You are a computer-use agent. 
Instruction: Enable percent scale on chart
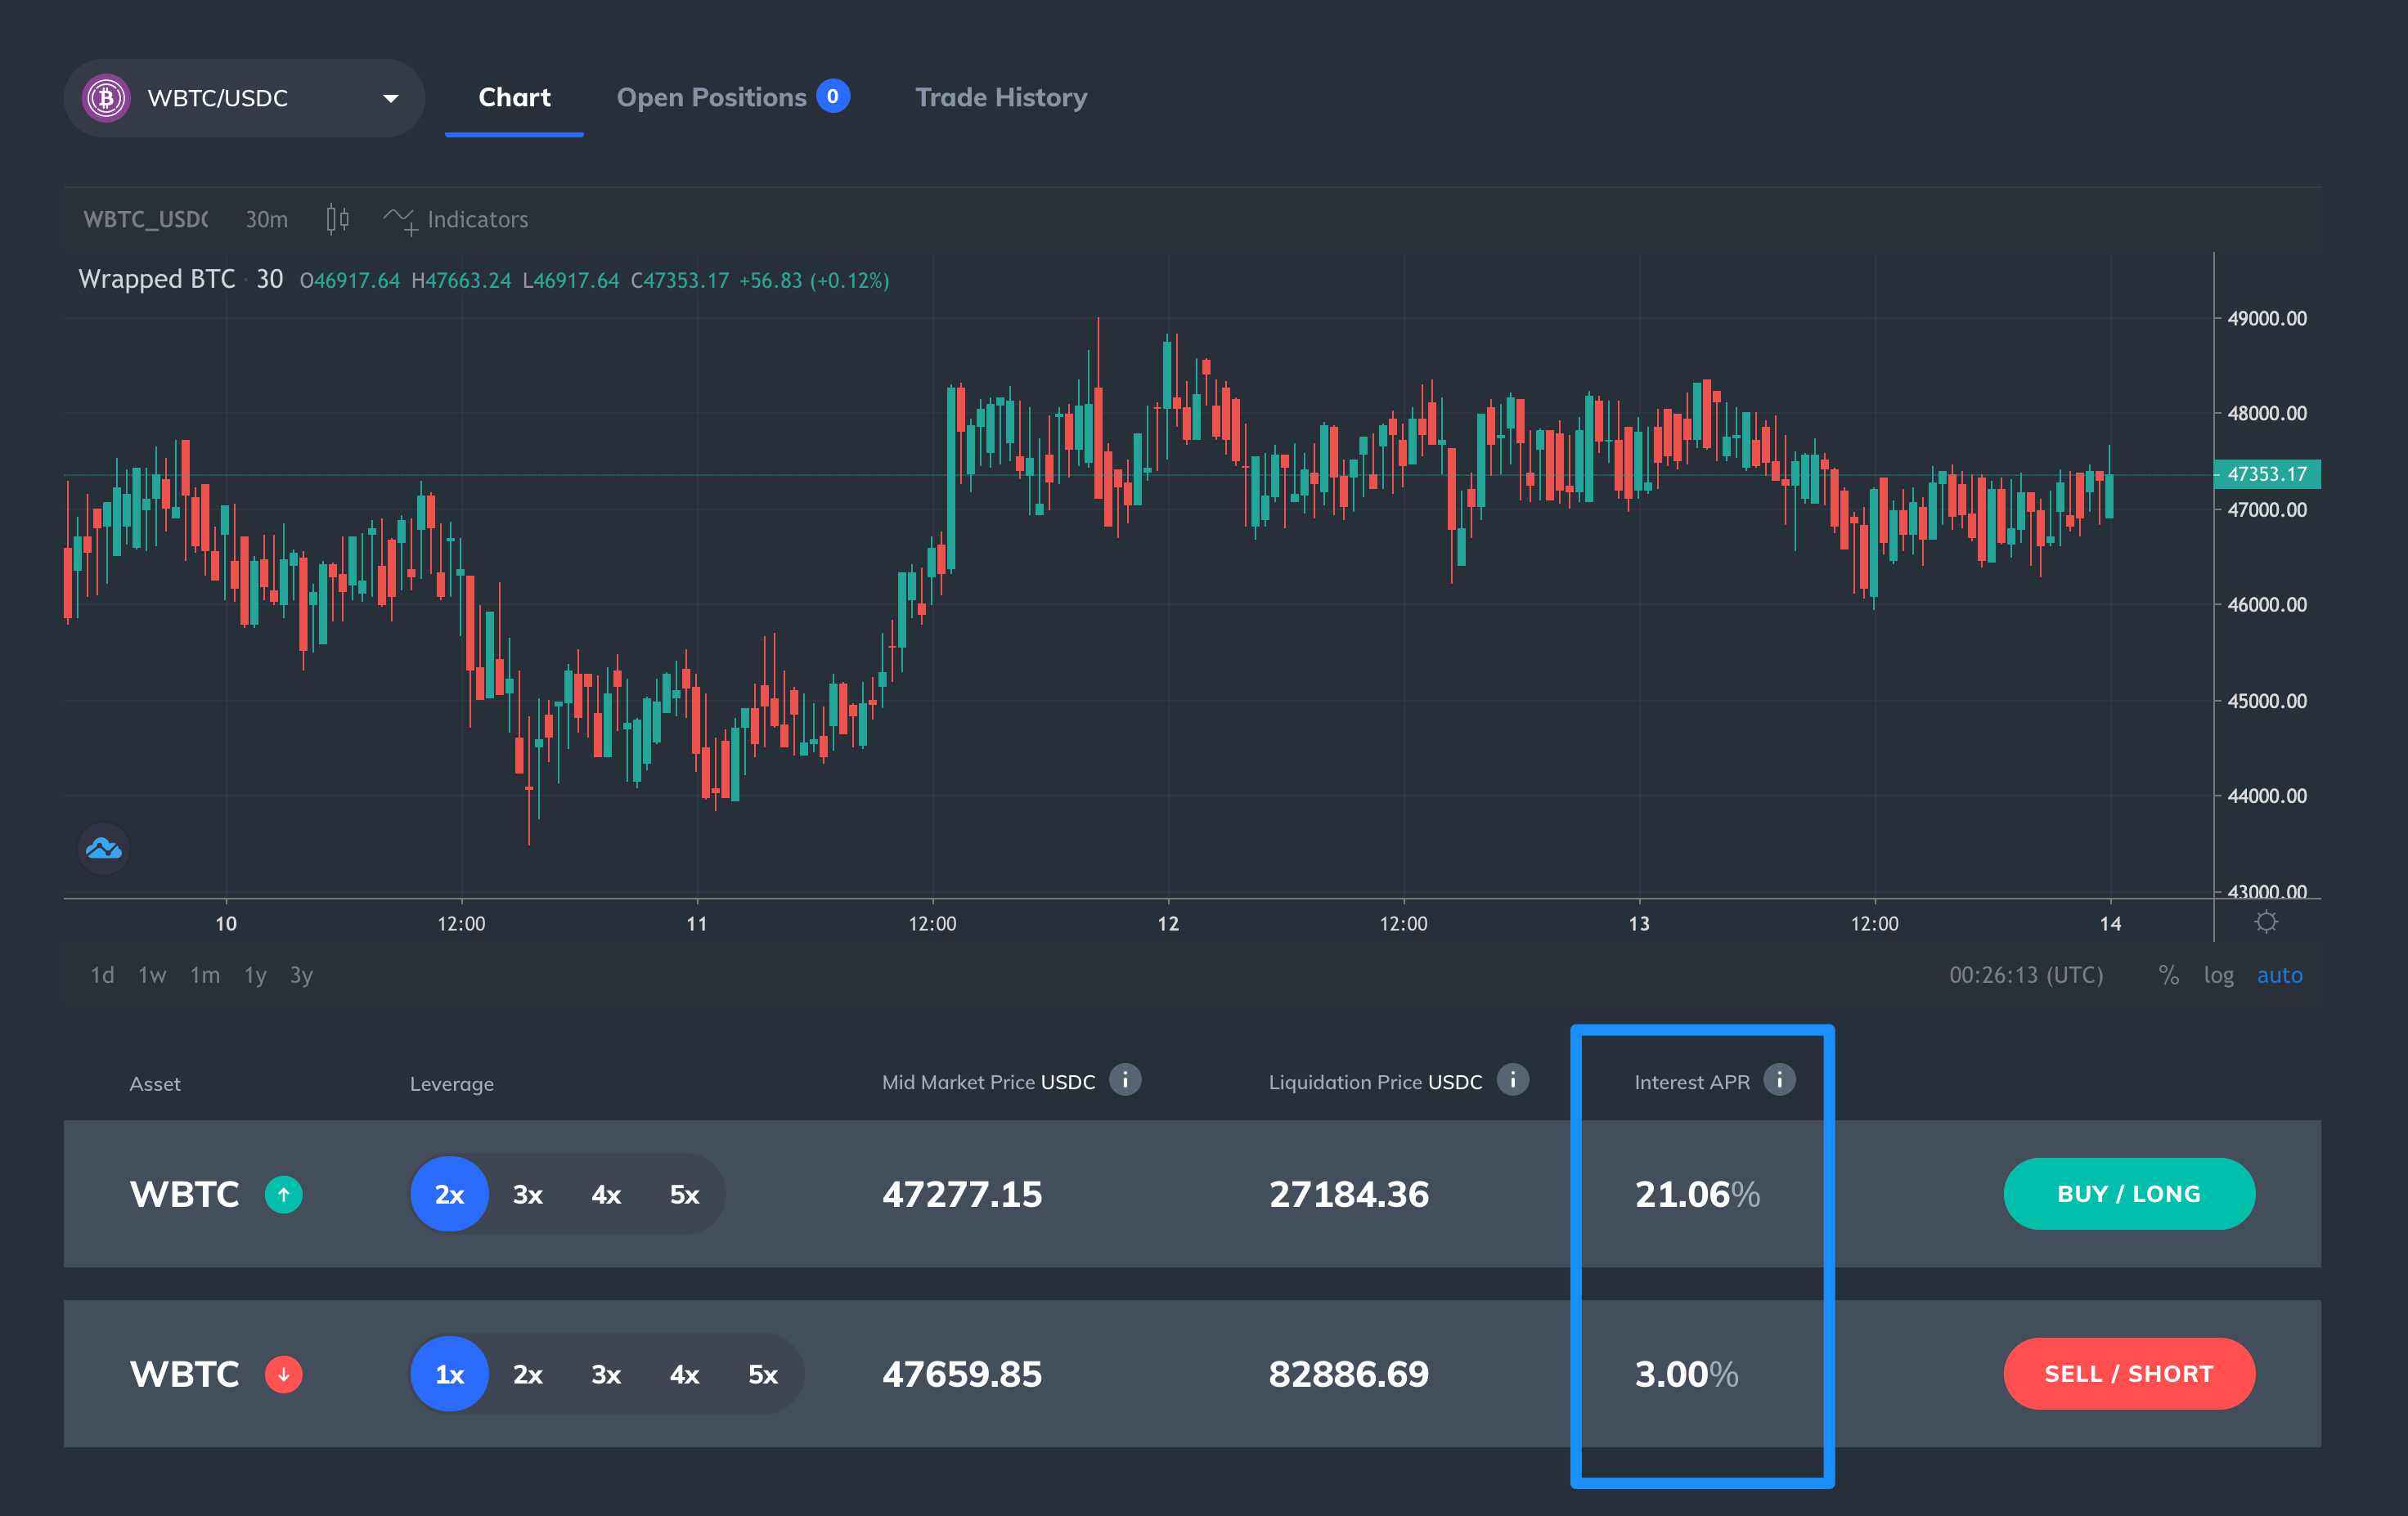tap(2168, 975)
